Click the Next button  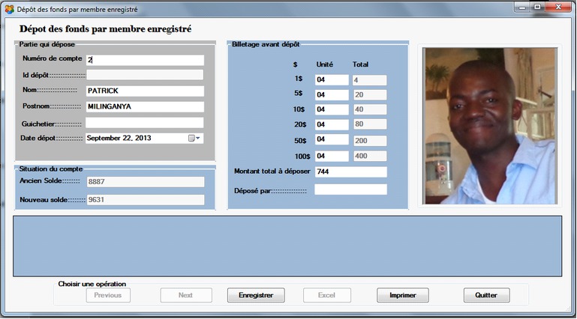tap(186, 295)
